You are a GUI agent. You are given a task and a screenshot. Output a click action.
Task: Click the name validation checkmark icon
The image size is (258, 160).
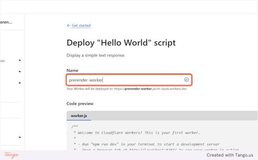coord(186,80)
